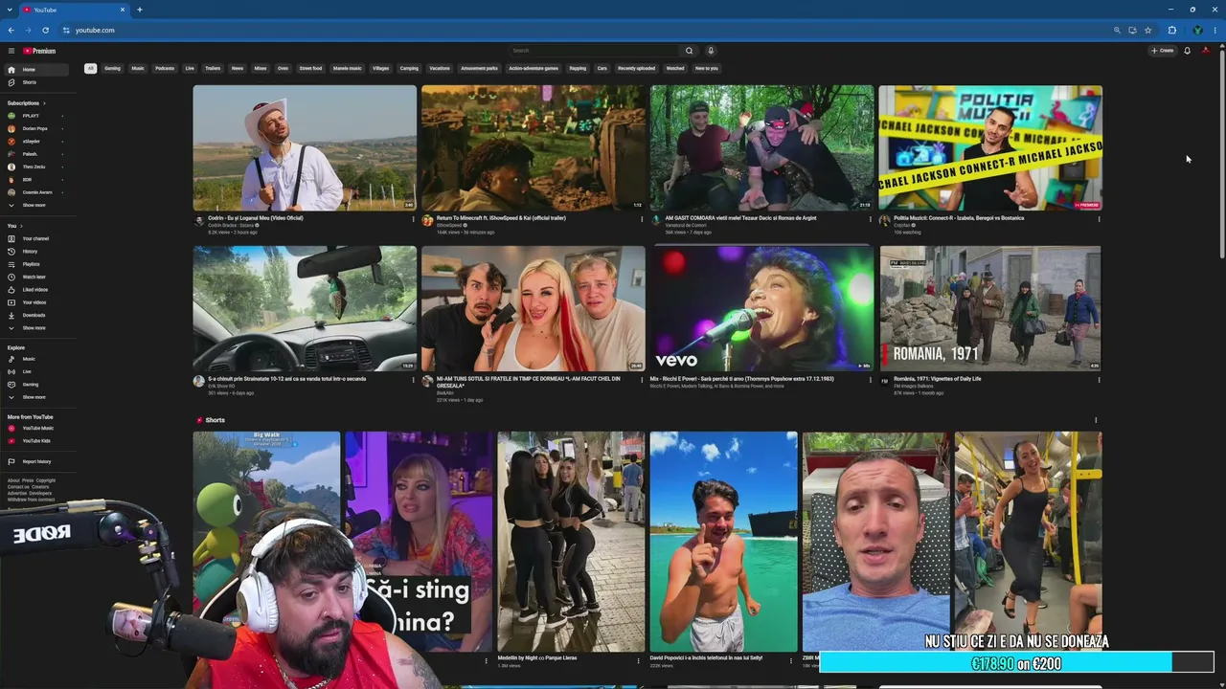The width and height of the screenshot is (1226, 689).
Task: Click the page vertical scrollbar
Action: point(1221,151)
